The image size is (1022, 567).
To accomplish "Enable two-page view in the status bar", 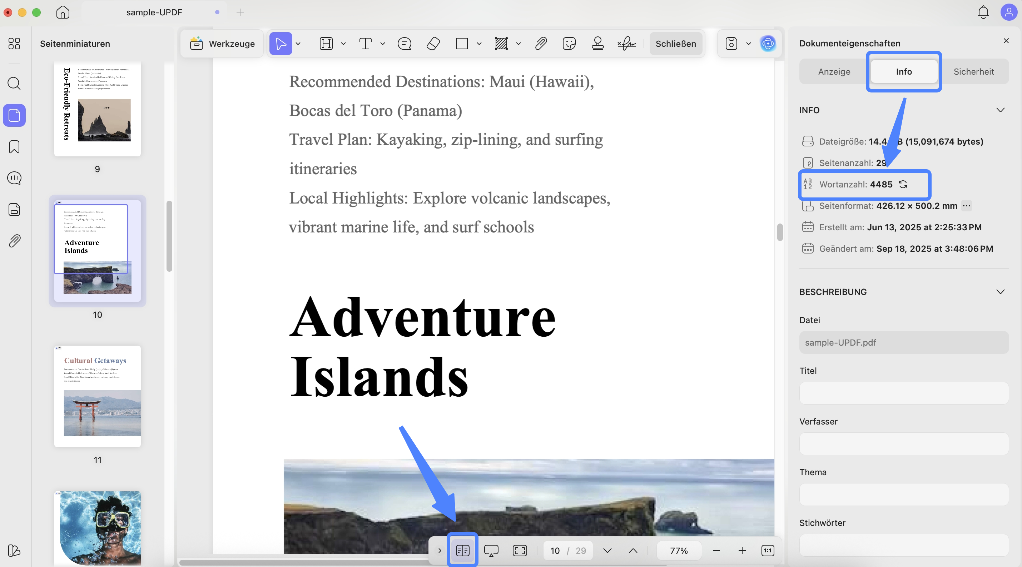I will [462, 550].
